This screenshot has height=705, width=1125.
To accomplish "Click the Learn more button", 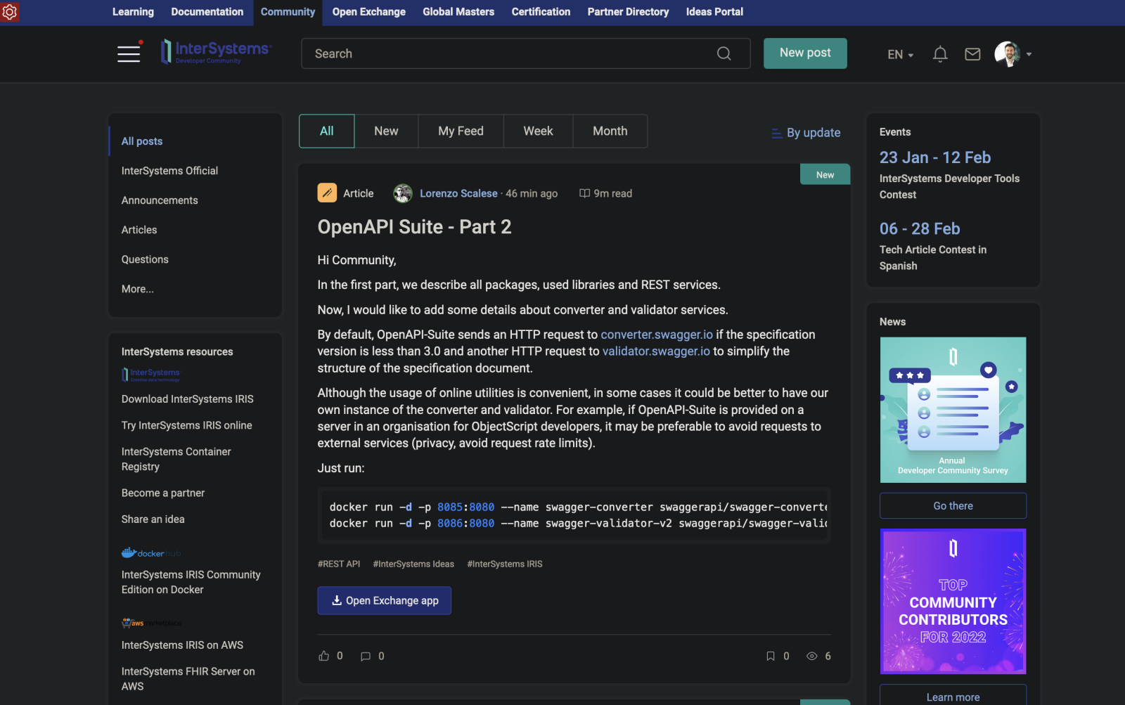I will pyautogui.click(x=953, y=696).
